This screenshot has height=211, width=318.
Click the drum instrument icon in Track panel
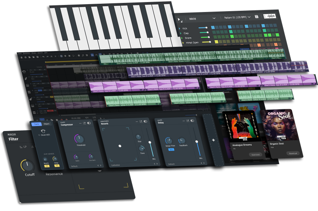click(43, 131)
